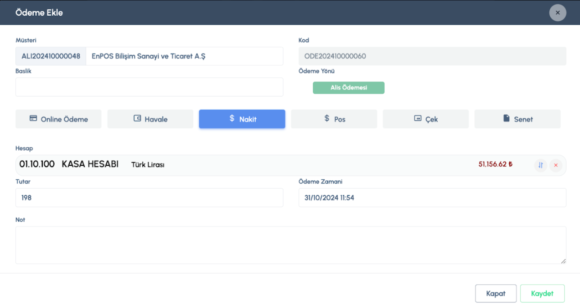Screen dimensions: 580x304
Task: Click the Kod field ODE202410000060
Action: point(432,56)
